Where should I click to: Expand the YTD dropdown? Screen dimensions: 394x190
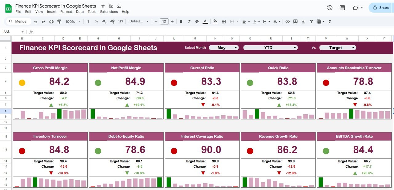click(271, 47)
